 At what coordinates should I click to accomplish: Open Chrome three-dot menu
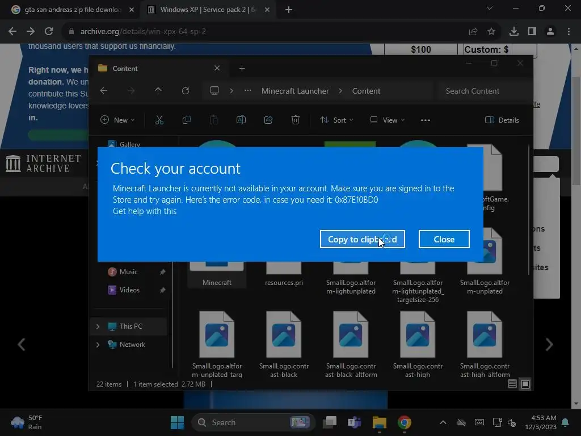click(x=569, y=32)
